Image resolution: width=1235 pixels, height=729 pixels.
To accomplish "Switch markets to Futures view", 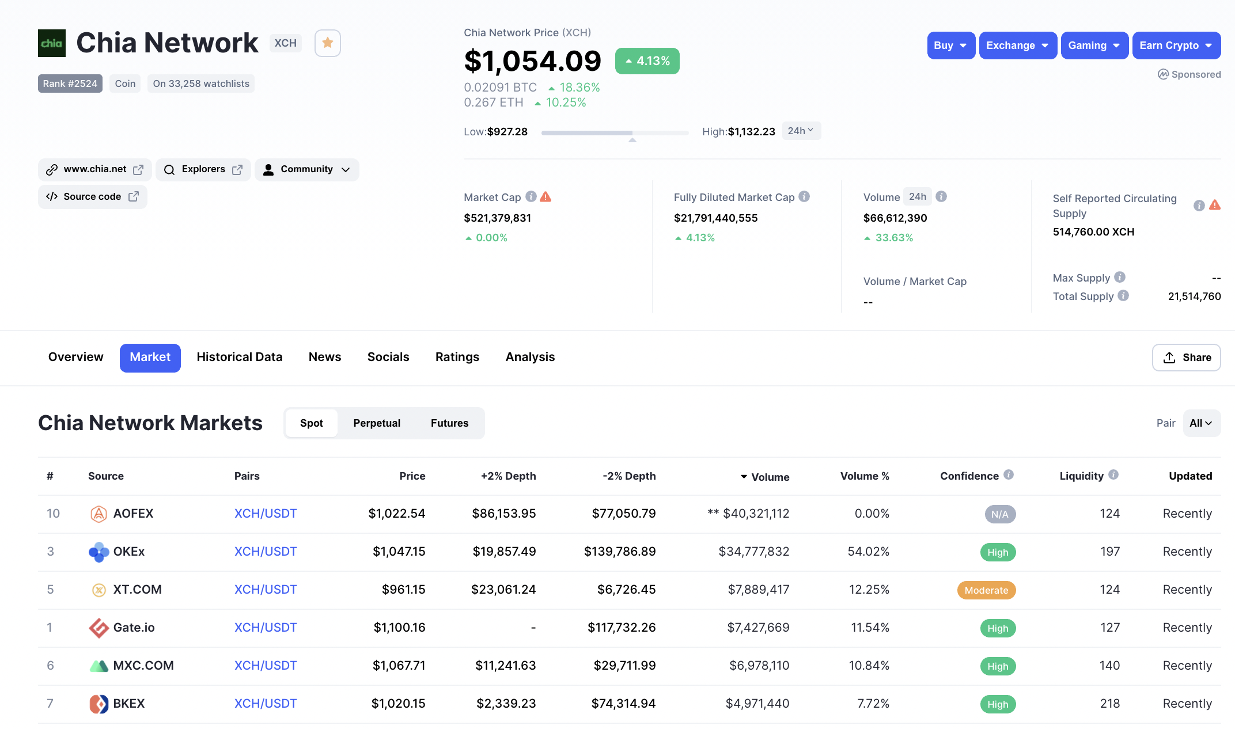I will (449, 423).
